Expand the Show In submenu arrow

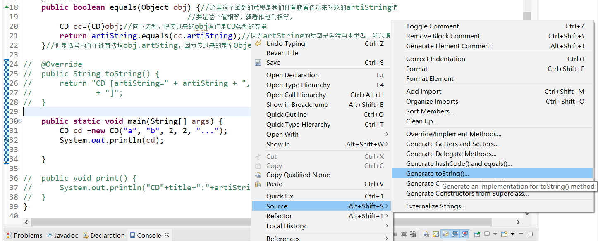[387, 144]
